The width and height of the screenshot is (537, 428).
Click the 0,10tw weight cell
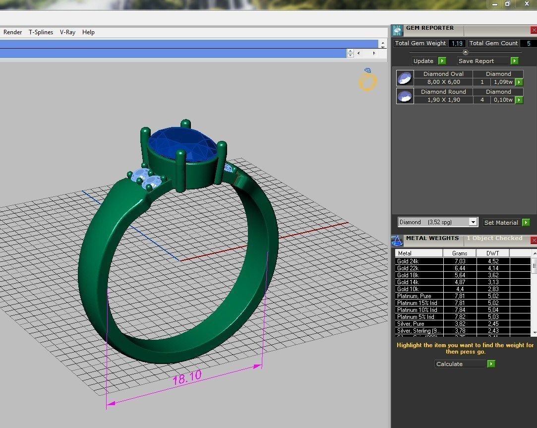pos(503,100)
